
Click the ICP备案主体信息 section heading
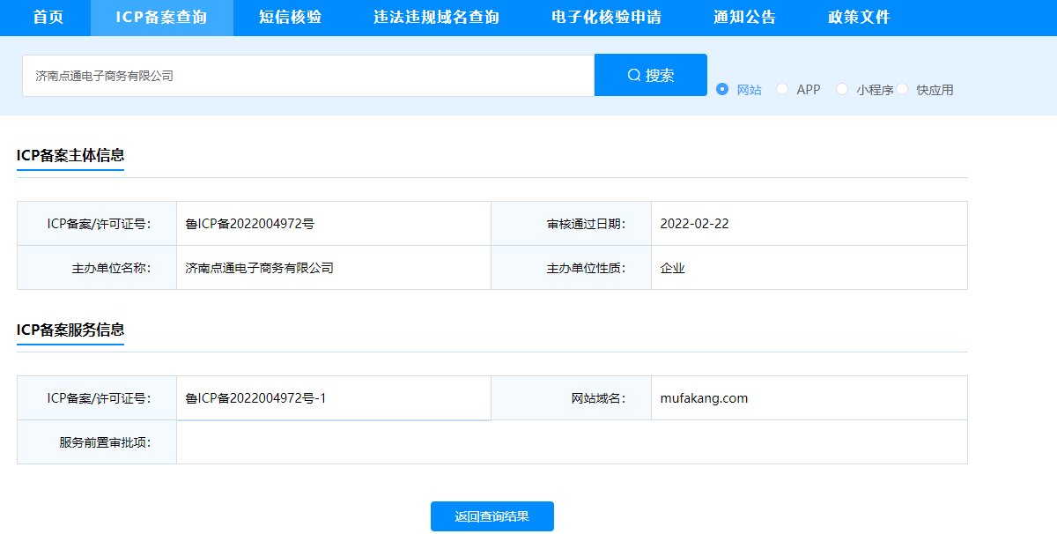70,156
